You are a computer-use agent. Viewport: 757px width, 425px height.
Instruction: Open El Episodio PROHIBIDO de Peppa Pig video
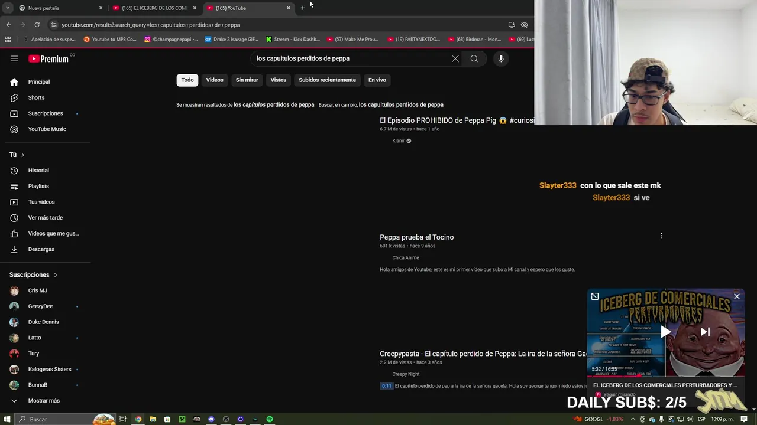tap(457, 120)
